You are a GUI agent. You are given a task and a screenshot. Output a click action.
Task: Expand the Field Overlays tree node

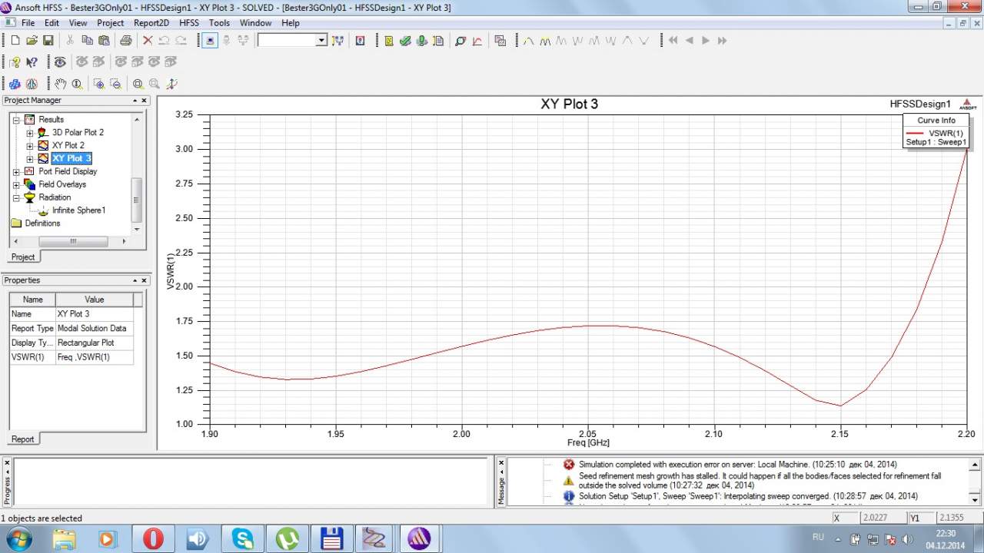[16, 184]
